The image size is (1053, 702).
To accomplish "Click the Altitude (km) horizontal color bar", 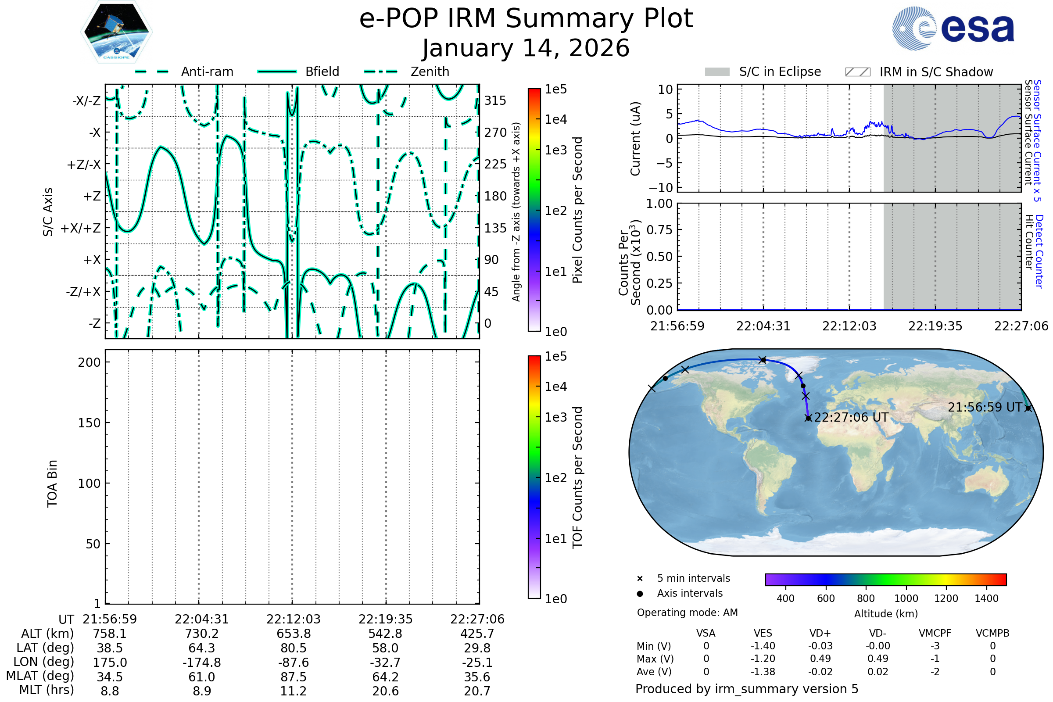I will click(886, 580).
